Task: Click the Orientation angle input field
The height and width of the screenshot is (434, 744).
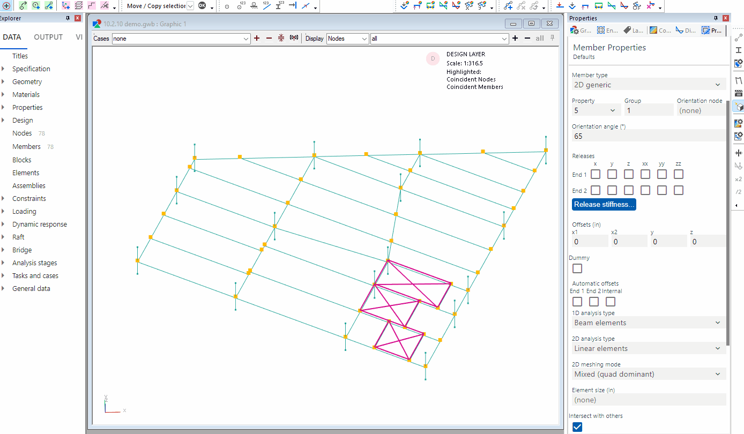Action: [648, 136]
